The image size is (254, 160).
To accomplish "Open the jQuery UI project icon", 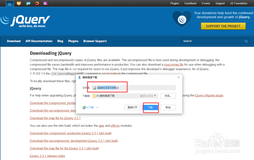I will click(19, 3).
